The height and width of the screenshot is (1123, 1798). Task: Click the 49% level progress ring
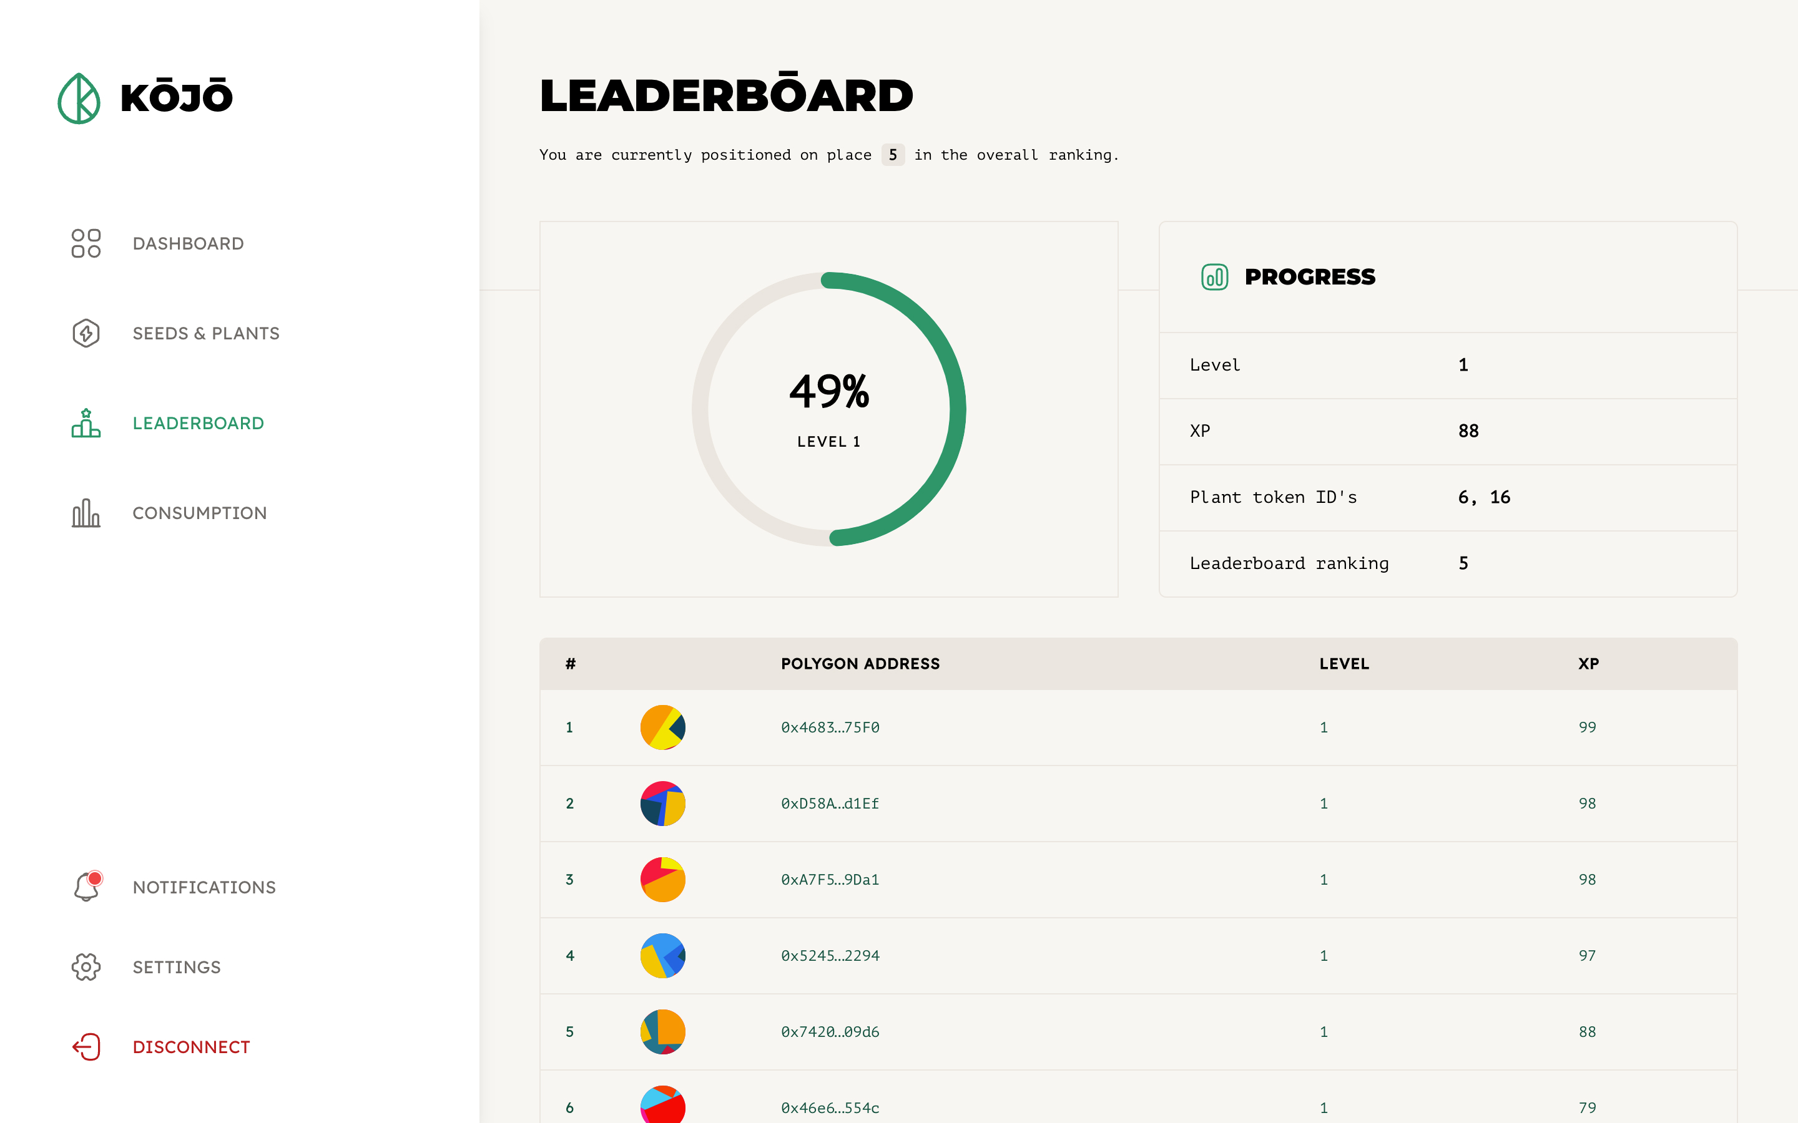click(828, 409)
